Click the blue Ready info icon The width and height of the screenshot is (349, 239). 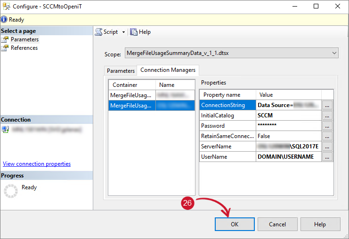click(4, 20)
